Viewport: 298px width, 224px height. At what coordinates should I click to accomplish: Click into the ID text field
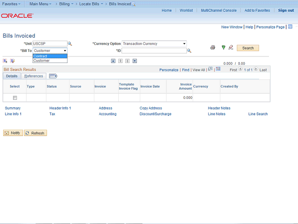point(154,50)
